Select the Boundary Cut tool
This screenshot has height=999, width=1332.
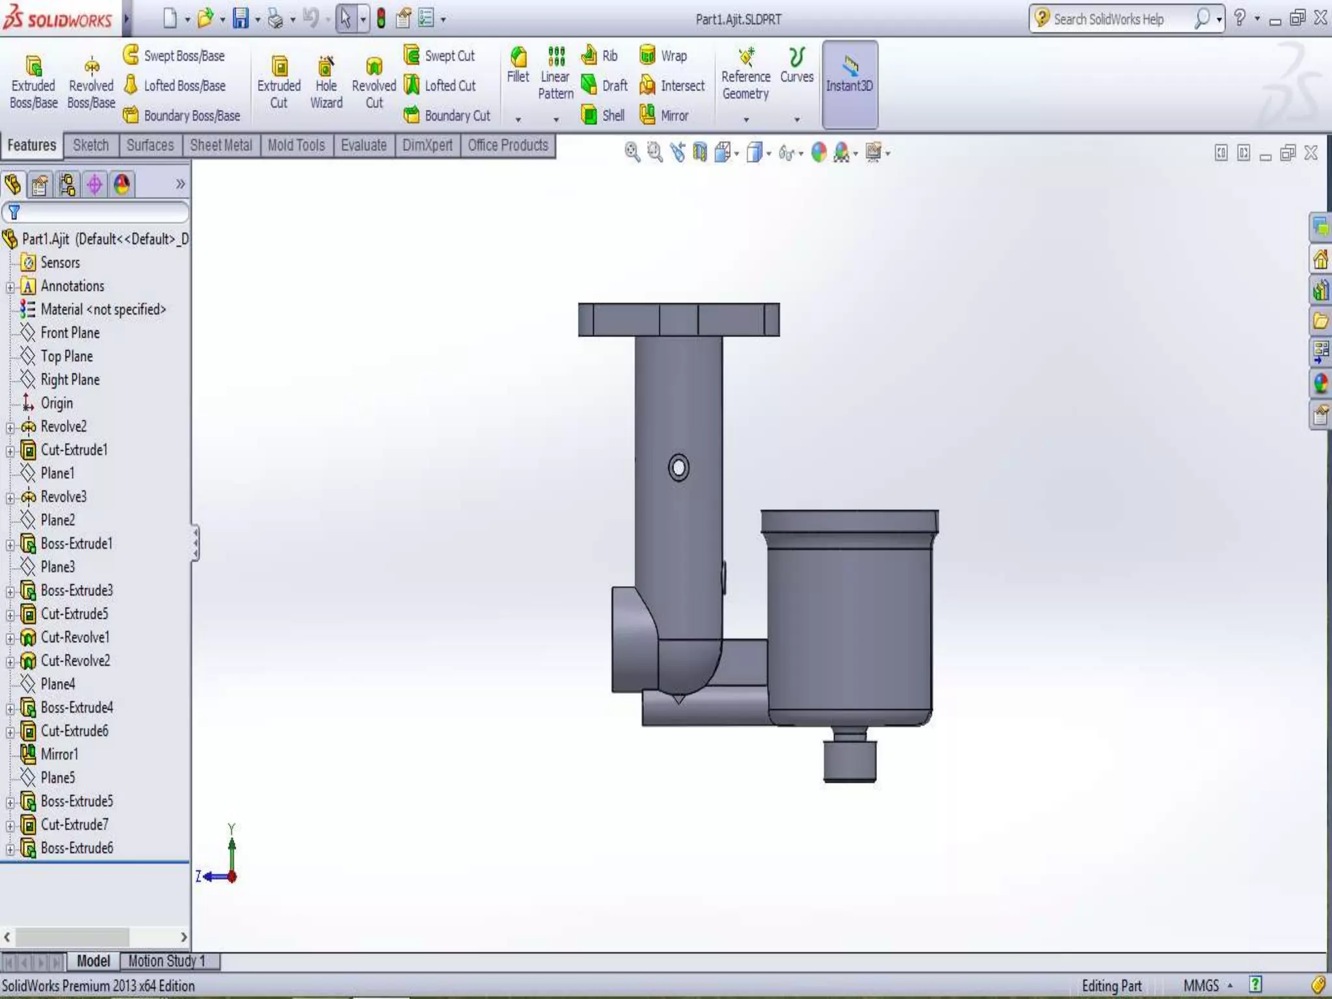pos(447,115)
